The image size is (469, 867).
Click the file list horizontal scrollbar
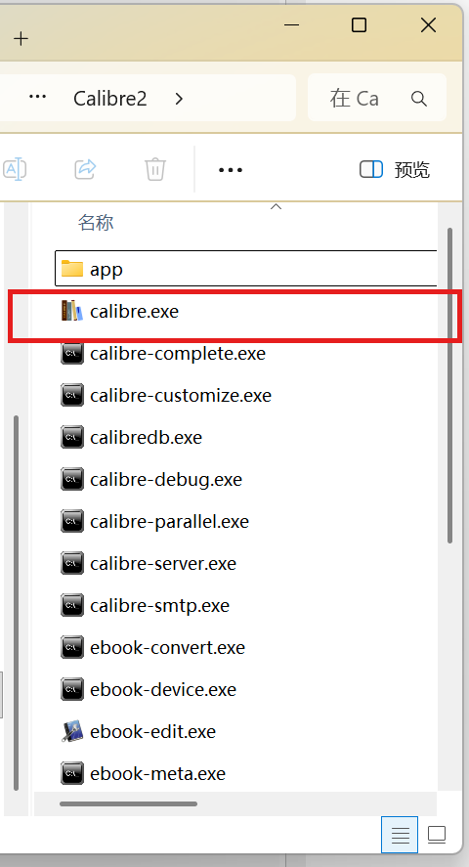(128, 803)
